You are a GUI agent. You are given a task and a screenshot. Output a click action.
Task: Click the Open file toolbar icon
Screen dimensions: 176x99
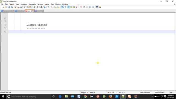6,7
